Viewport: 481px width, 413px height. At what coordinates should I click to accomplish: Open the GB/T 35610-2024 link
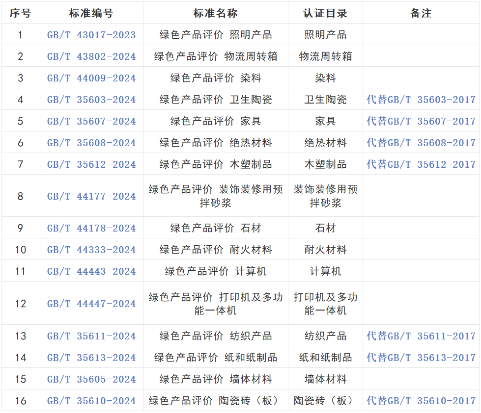(91, 401)
